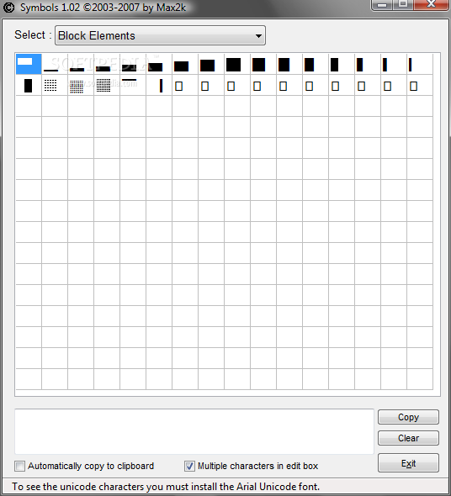Pick the lower five eighths block symbol
Viewport: 451px width, 496px height.
coord(159,64)
